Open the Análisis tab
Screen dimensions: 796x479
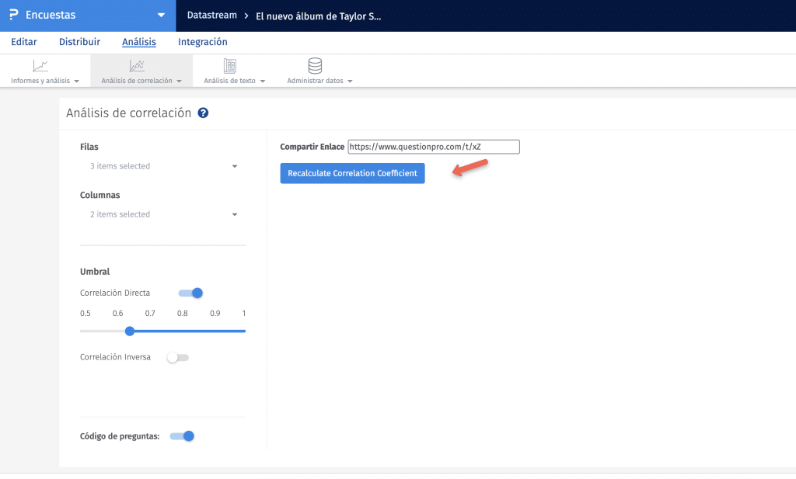(x=139, y=42)
